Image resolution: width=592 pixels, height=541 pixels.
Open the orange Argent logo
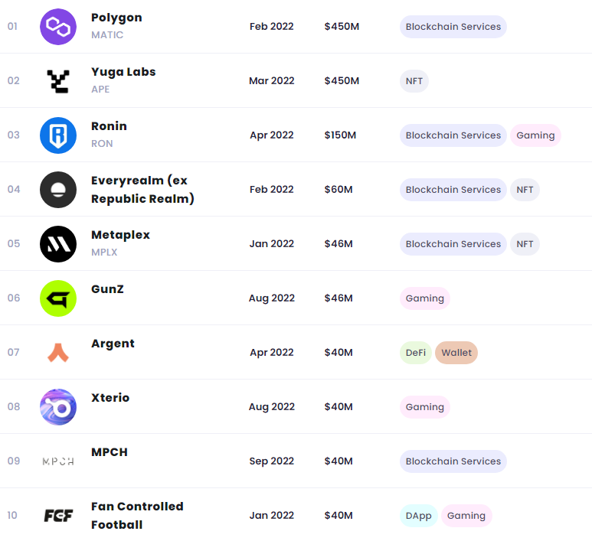58,353
